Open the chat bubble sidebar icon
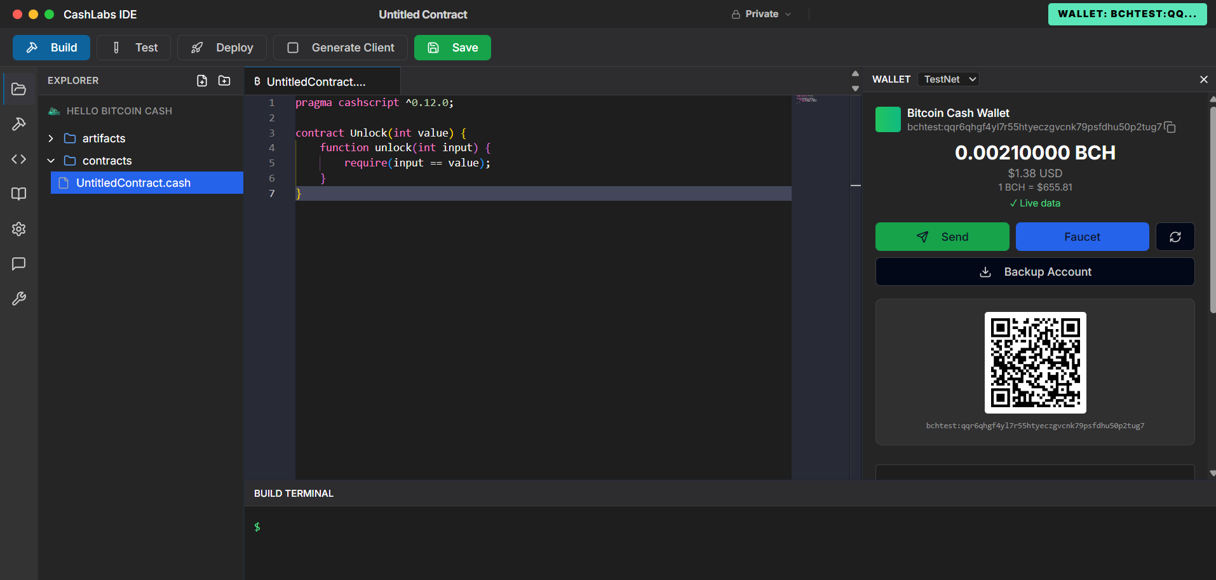Screen dimensions: 1216x580 [x=19, y=264]
